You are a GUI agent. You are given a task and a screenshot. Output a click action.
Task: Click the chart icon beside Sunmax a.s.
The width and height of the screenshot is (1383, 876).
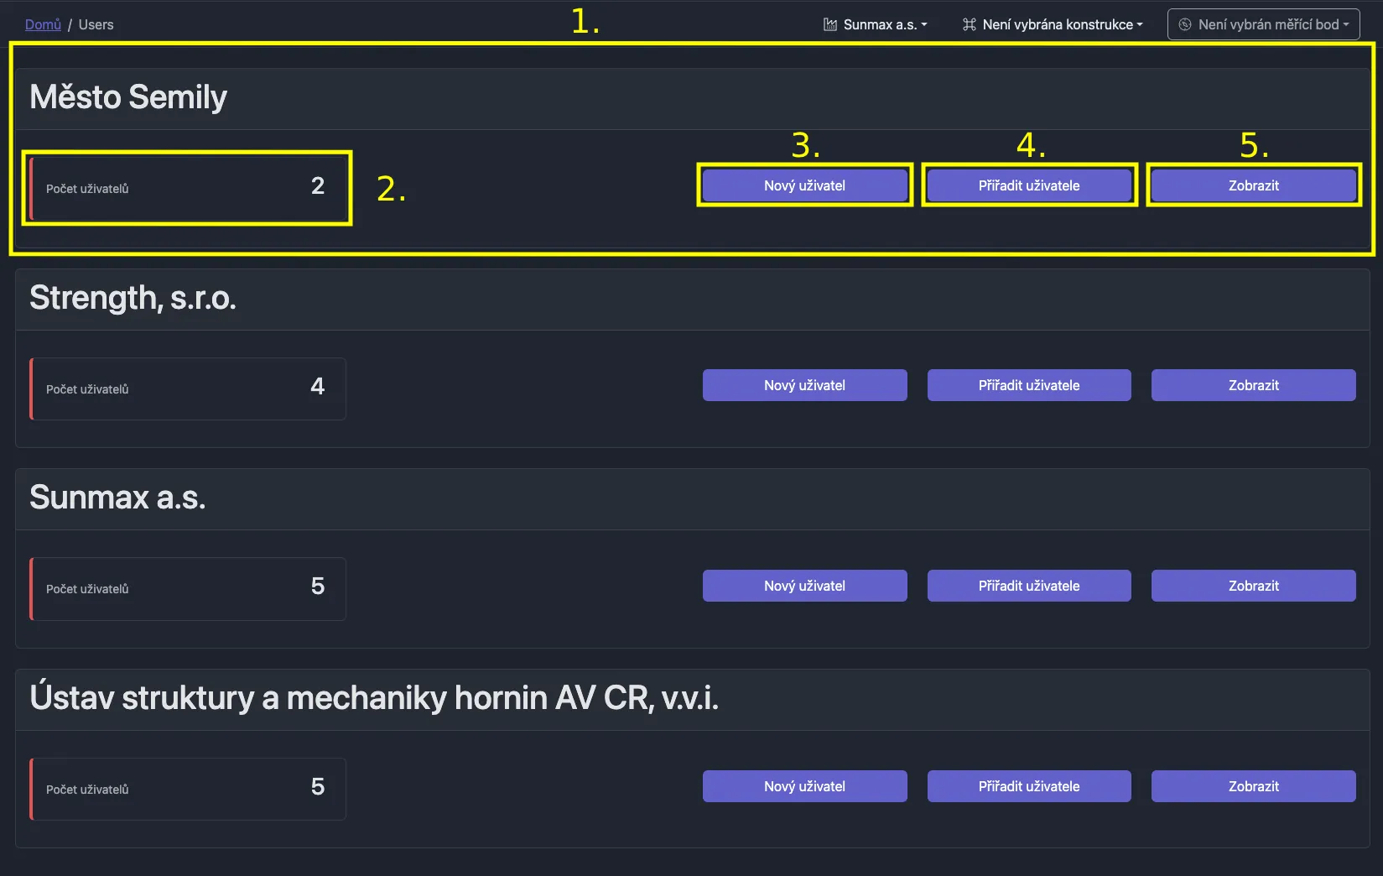tap(829, 24)
